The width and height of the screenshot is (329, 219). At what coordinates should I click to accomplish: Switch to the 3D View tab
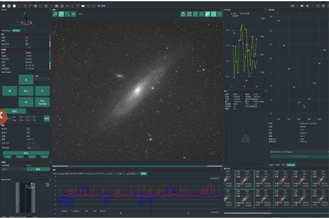pos(16,32)
